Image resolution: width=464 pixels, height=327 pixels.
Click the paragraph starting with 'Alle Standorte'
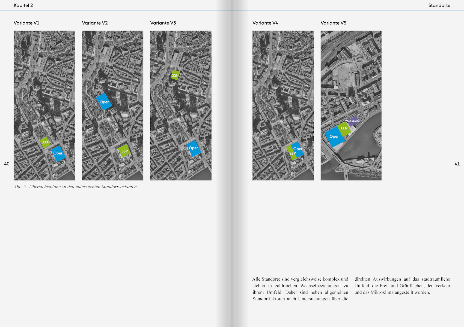pyautogui.click(x=300, y=289)
